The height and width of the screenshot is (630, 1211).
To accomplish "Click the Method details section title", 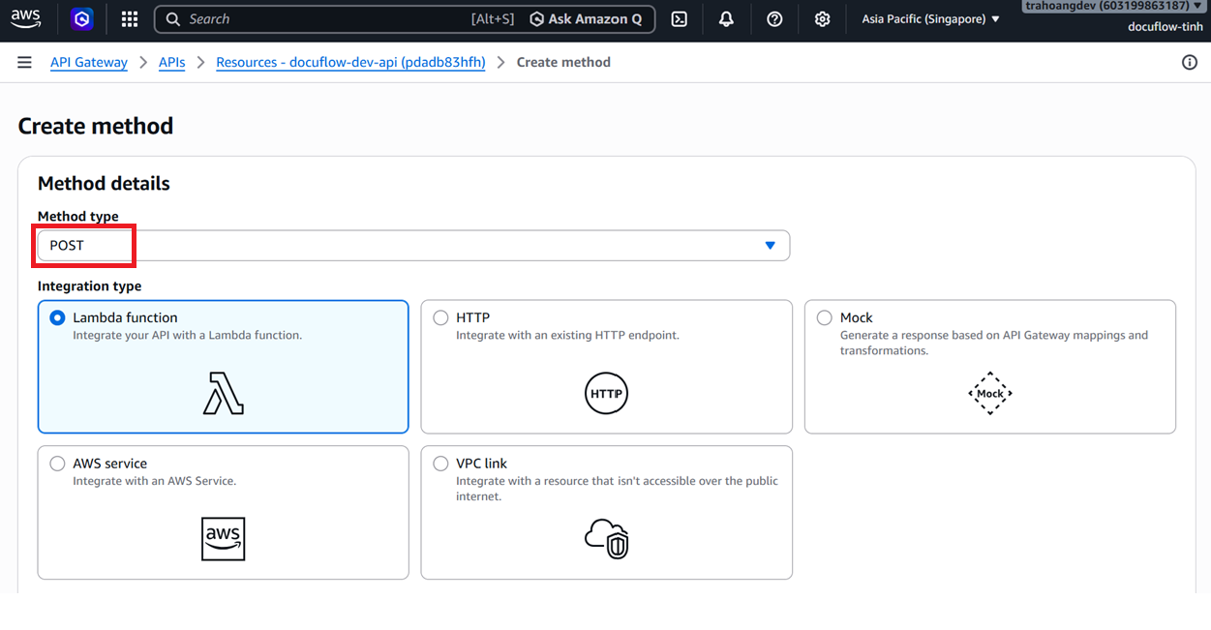I will (x=104, y=184).
